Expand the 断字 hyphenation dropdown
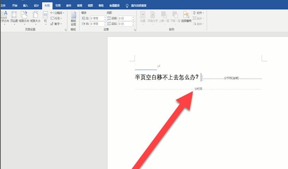The height and width of the screenshot is (169, 288). coord(56,24)
